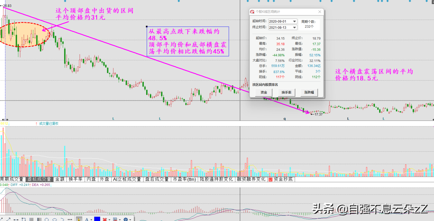Activate the pointer selection cursor tool
Viewport: 434px width, 221px height.
point(79,219)
